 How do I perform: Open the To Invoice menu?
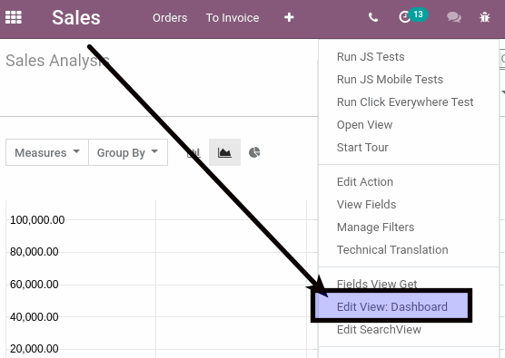[x=233, y=18]
